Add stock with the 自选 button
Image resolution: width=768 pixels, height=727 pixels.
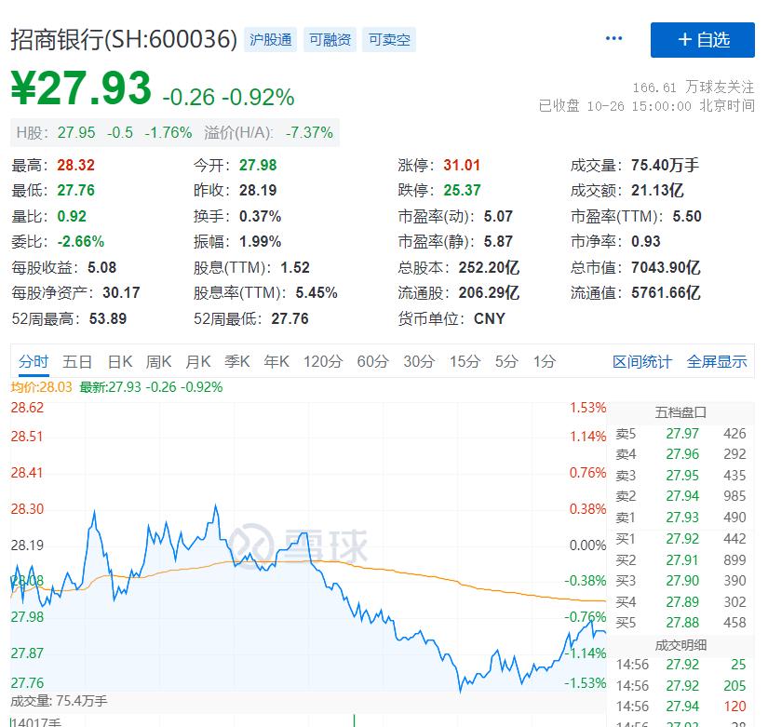pyautogui.click(x=702, y=40)
